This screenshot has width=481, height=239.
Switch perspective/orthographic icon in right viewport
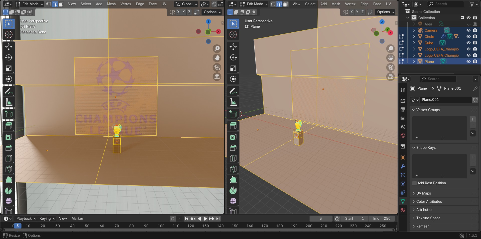point(391,77)
